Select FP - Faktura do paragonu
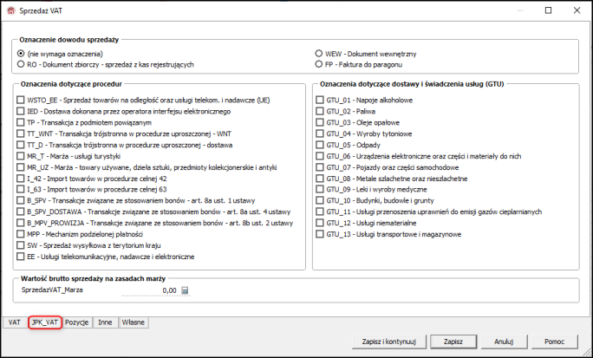The width and height of the screenshot is (593, 358). tap(317, 64)
